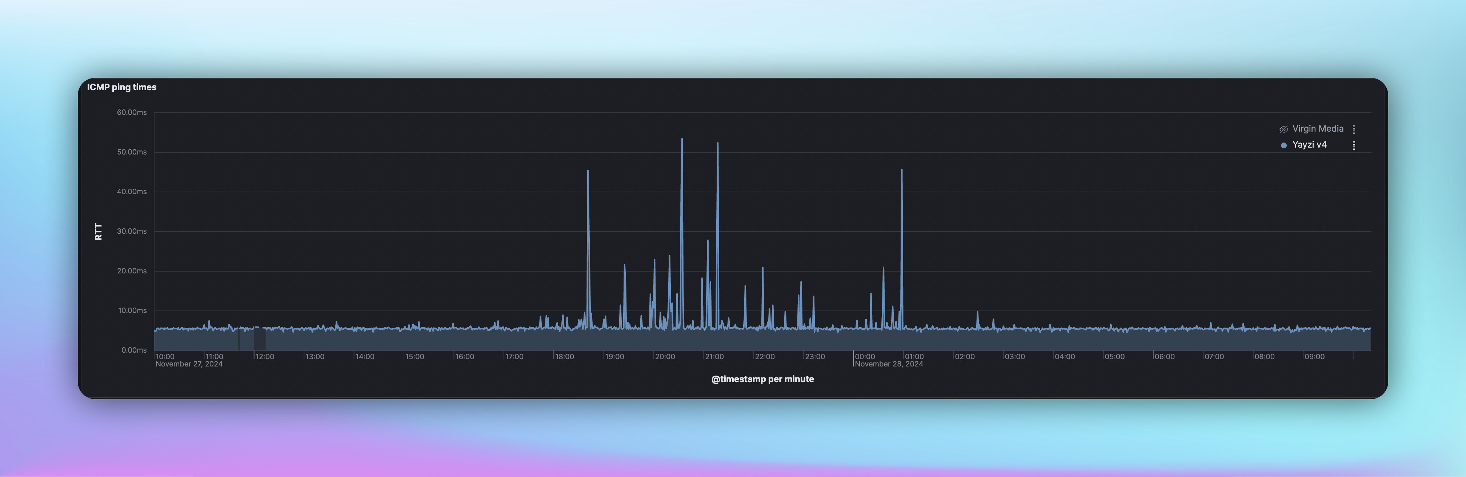Viewport: 1466px width, 477px height.
Task: Click the 30.00ms y-axis label
Action: click(132, 231)
